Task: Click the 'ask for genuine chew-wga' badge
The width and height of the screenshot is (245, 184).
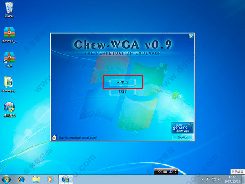Action: (183, 128)
